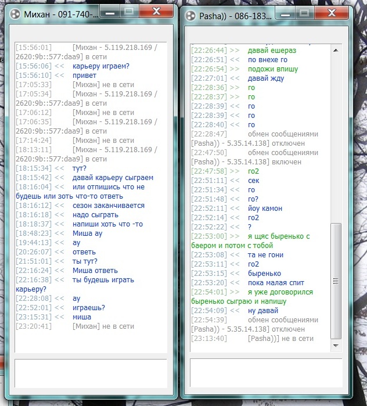This screenshot has width=367, height=406.
Task: Click message 'играешь?' in Михан chat
Action: point(89,308)
